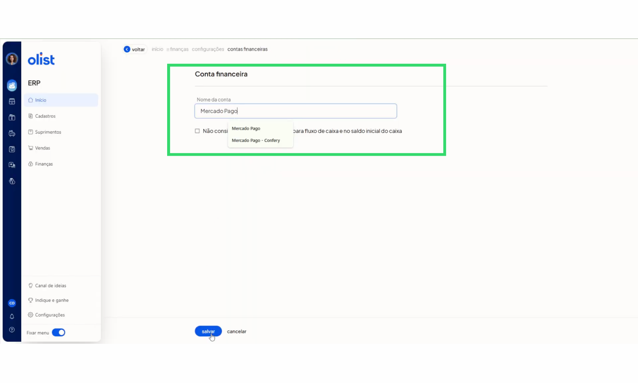Image resolution: width=638 pixels, height=383 pixels.
Task: Select the ERP cloud icon in rail
Action: tap(12, 86)
